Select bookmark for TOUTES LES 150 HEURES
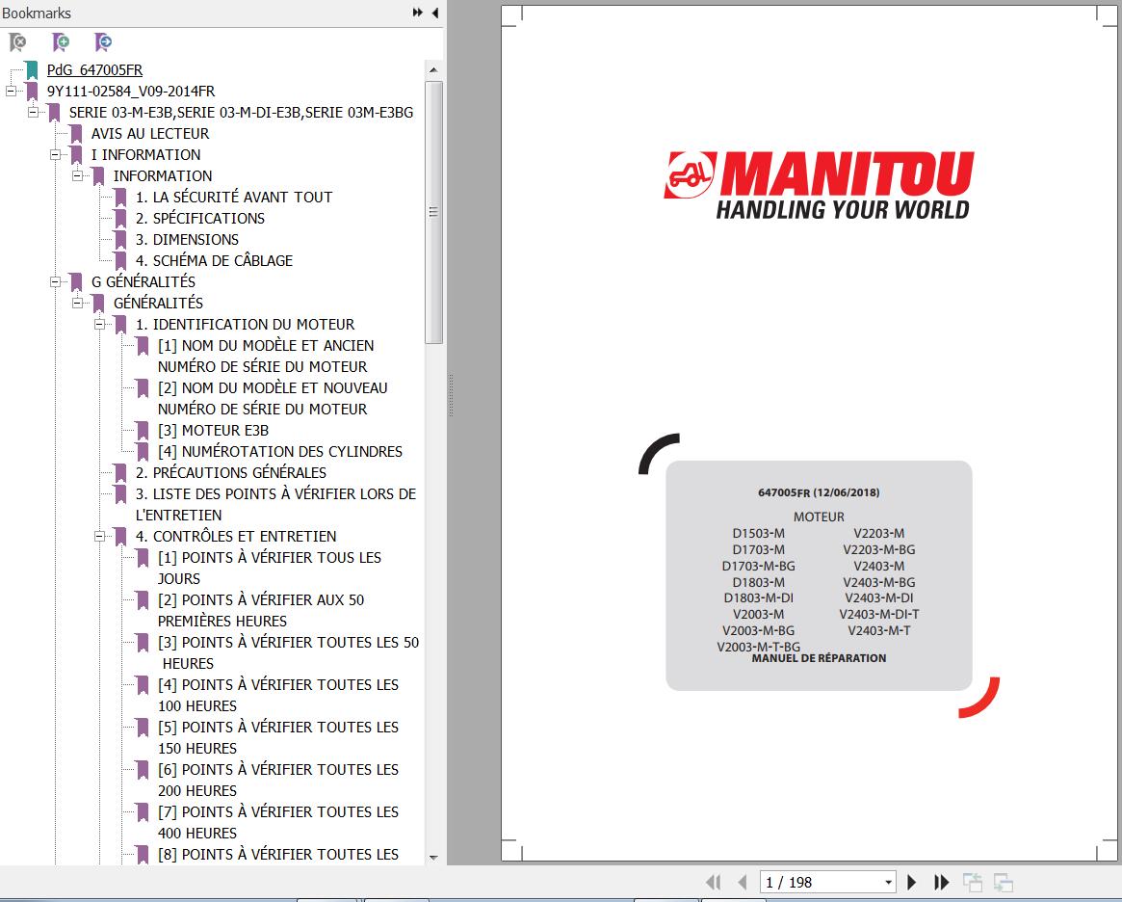Screen dimensions: 1122x902 coord(278,737)
